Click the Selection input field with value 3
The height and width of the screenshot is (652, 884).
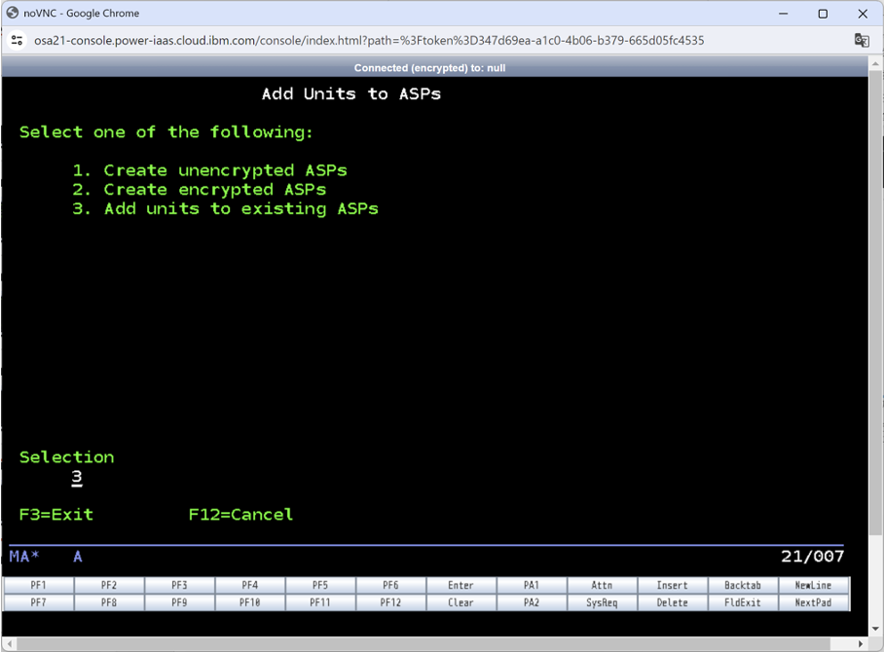tap(77, 477)
